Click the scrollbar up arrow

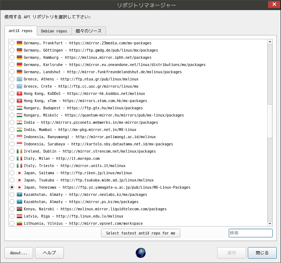point(270,42)
